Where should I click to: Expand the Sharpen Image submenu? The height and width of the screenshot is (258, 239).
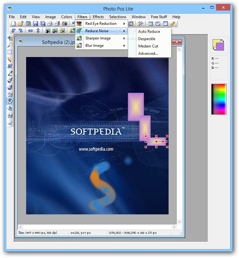click(x=102, y=38)
